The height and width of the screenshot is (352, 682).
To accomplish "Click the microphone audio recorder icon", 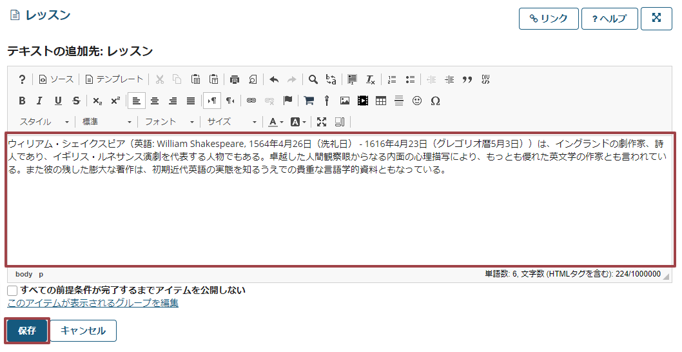I will pyautogui.click(x=327, y=101).
